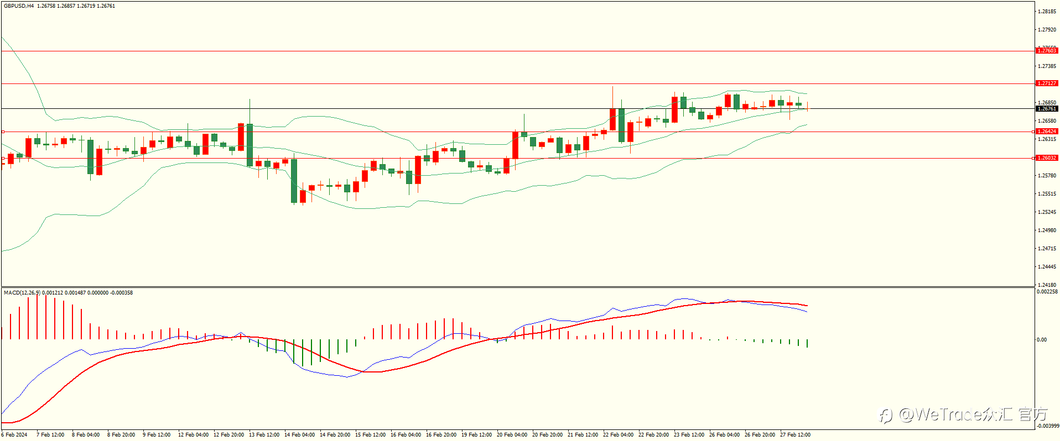Image resolution: width=1060 pixels, height=441 pixels.
Task: Click the 8 Feb 20:00 time label
Action: click(121, 435)
